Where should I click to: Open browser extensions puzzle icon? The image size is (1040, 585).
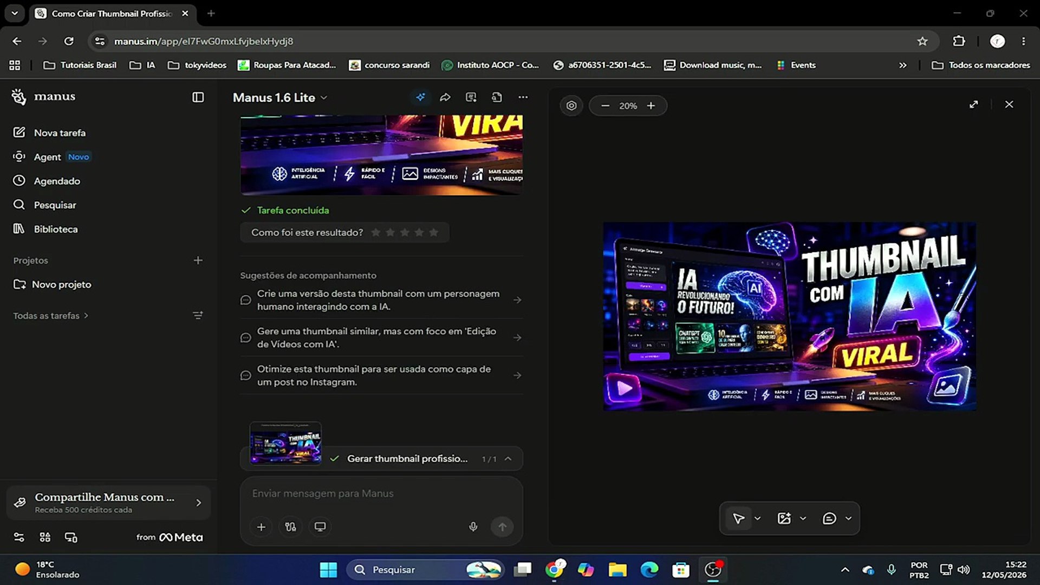tap(959, 41)
